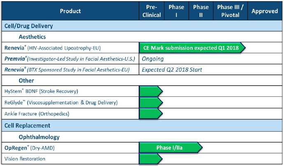The image size is (284, 166).
Task: Click the Product column header
Action: click(x=70, y=11)
